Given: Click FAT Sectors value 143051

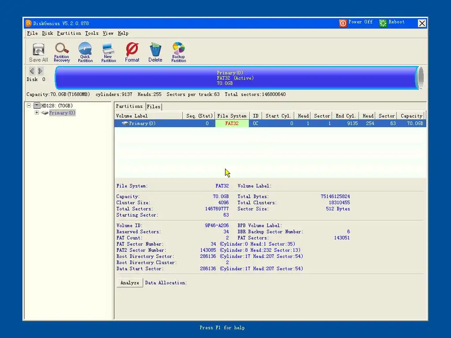Looking at the screenshot, I should 342,238.
